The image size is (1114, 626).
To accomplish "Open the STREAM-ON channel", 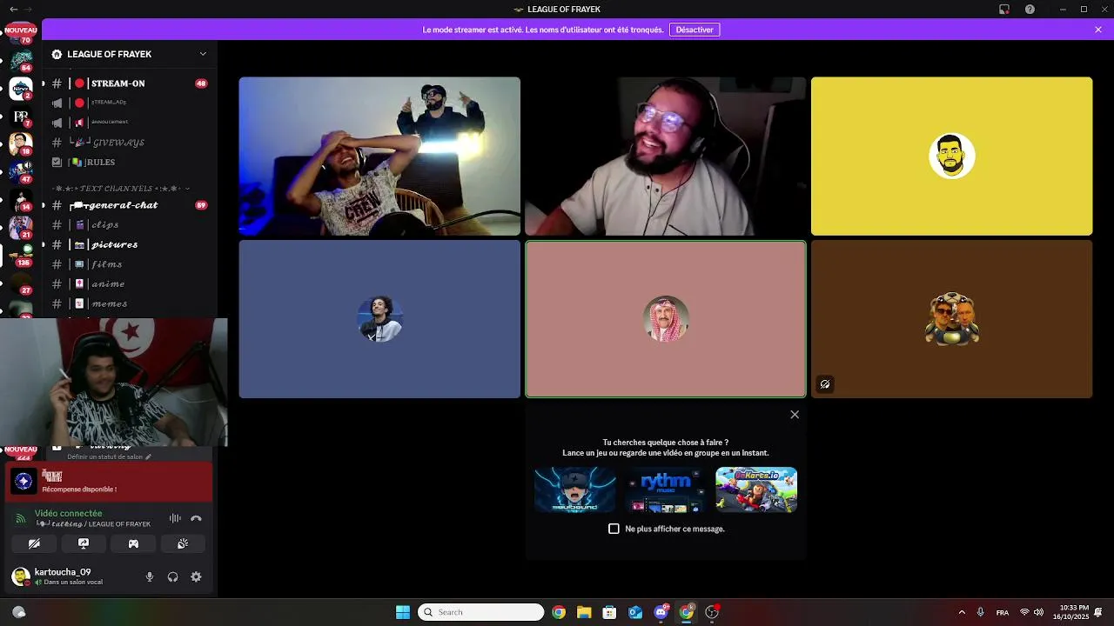I will 129,83.
